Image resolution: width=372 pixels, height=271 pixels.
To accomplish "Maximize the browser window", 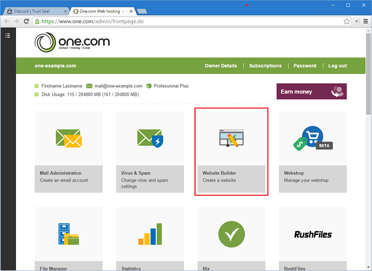I will coord(348,5).
